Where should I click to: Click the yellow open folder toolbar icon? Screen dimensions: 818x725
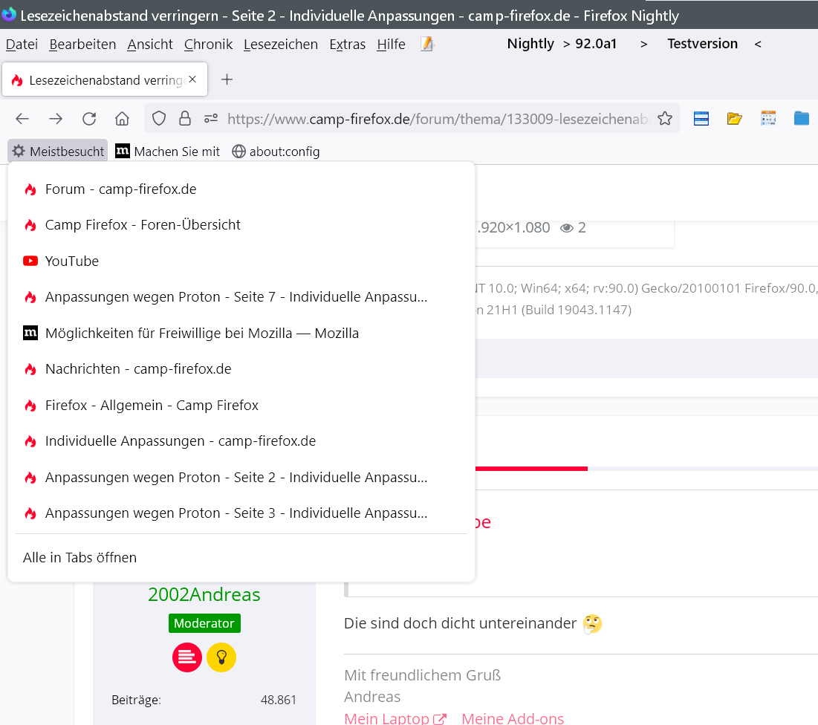[735, 119]
